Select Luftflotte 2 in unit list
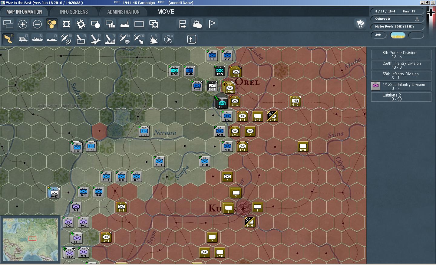The width and height of the screenshot is (436, 265). click(x=401, y=97)
